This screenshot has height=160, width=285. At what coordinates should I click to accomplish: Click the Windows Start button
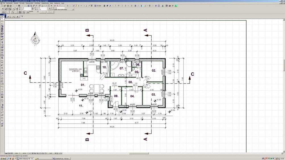point(3,159)
